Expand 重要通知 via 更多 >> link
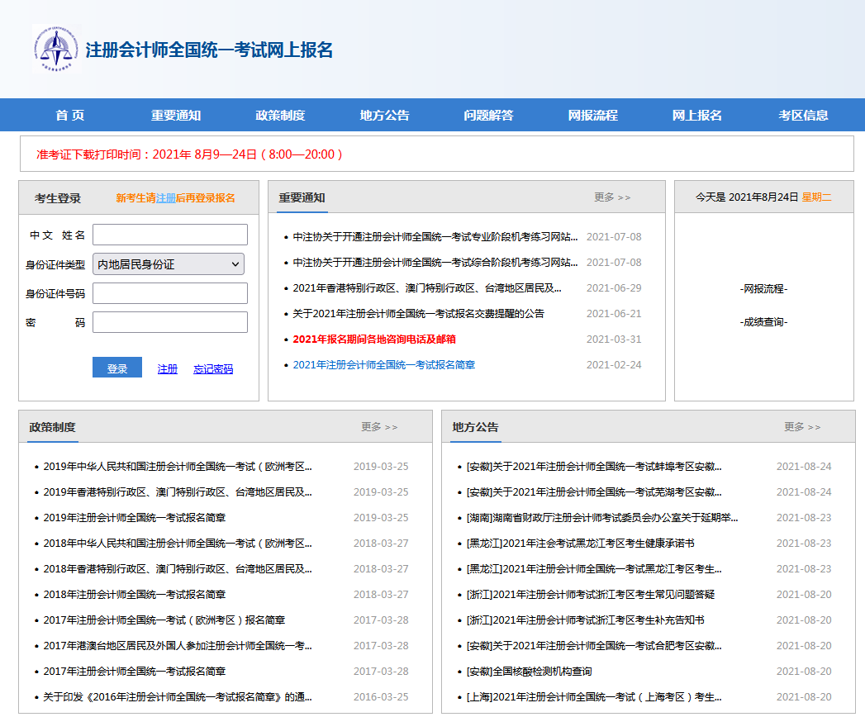This screenshot has height=717, width=865. pos(611,197)
